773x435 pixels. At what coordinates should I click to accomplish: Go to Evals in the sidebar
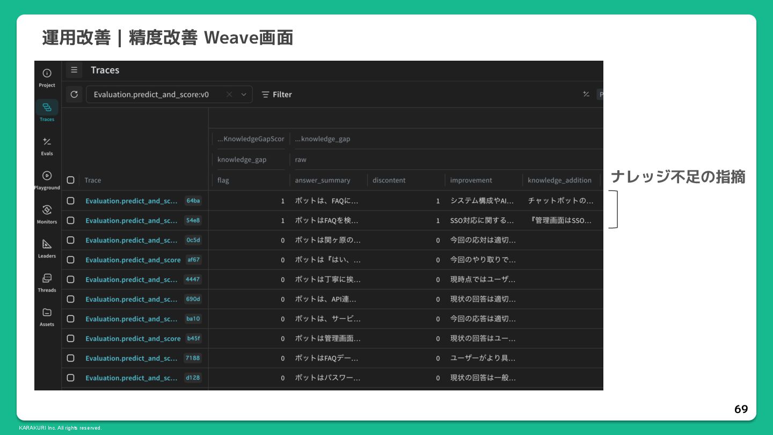pos(47,146)
